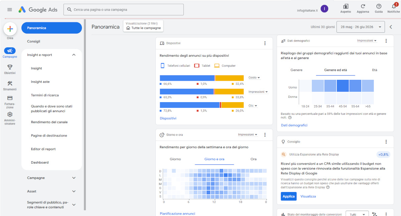Expand the Campagne section in sidebar
This screenshot has width=401, height=216.
pos(74,178)
